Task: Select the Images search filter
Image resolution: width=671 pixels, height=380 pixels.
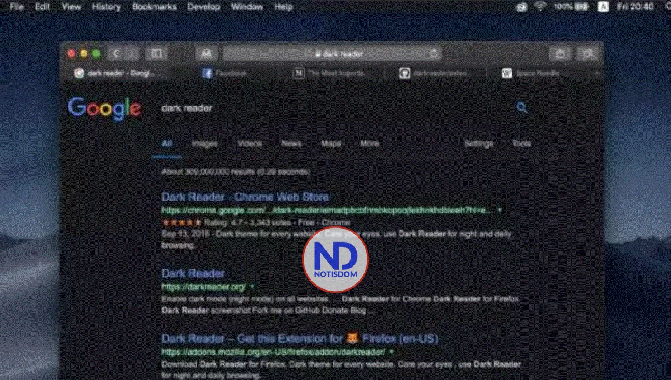Action: coord(204,144)
